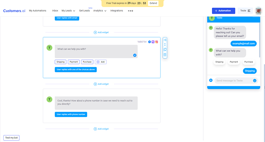Viewport: 265px width, 142px height.
Task: Click the shuffle icon on widget toolbar
Action: pos(165,40)
